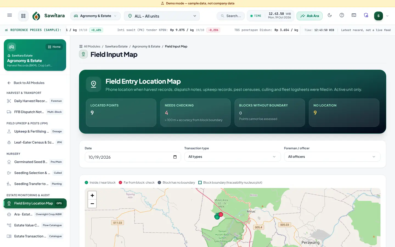
Task: Click the Search box in header
Action: tap(231, 16)
